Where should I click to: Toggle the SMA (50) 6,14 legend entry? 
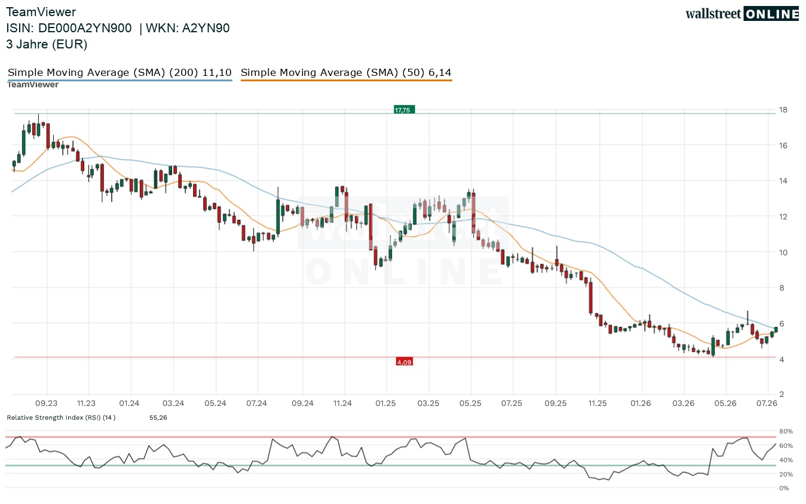pyautogui.click(x=346, y=73)
